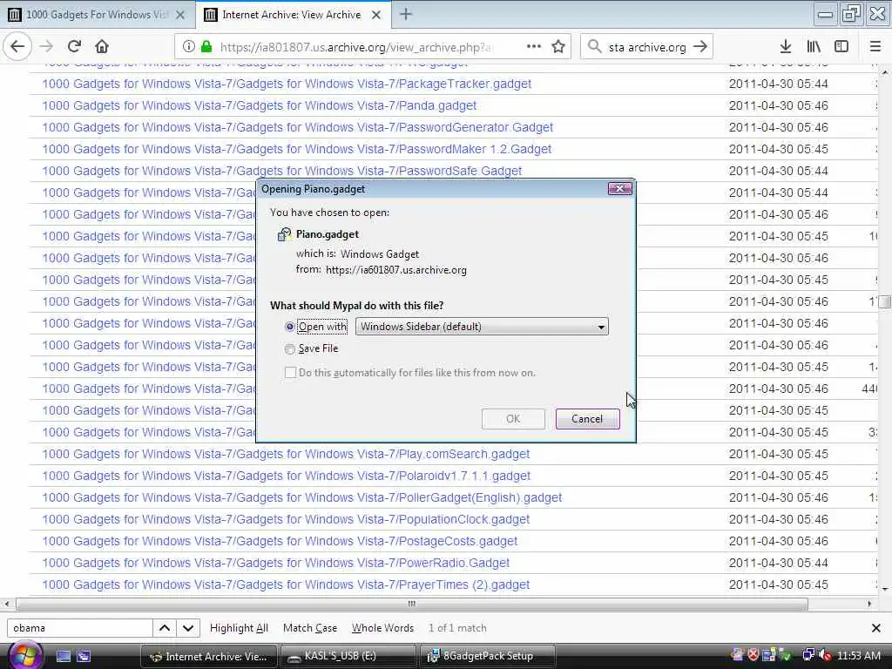
Task: Jump to next find match arrow
Action: pyautogui.click(x=188, y=628)
